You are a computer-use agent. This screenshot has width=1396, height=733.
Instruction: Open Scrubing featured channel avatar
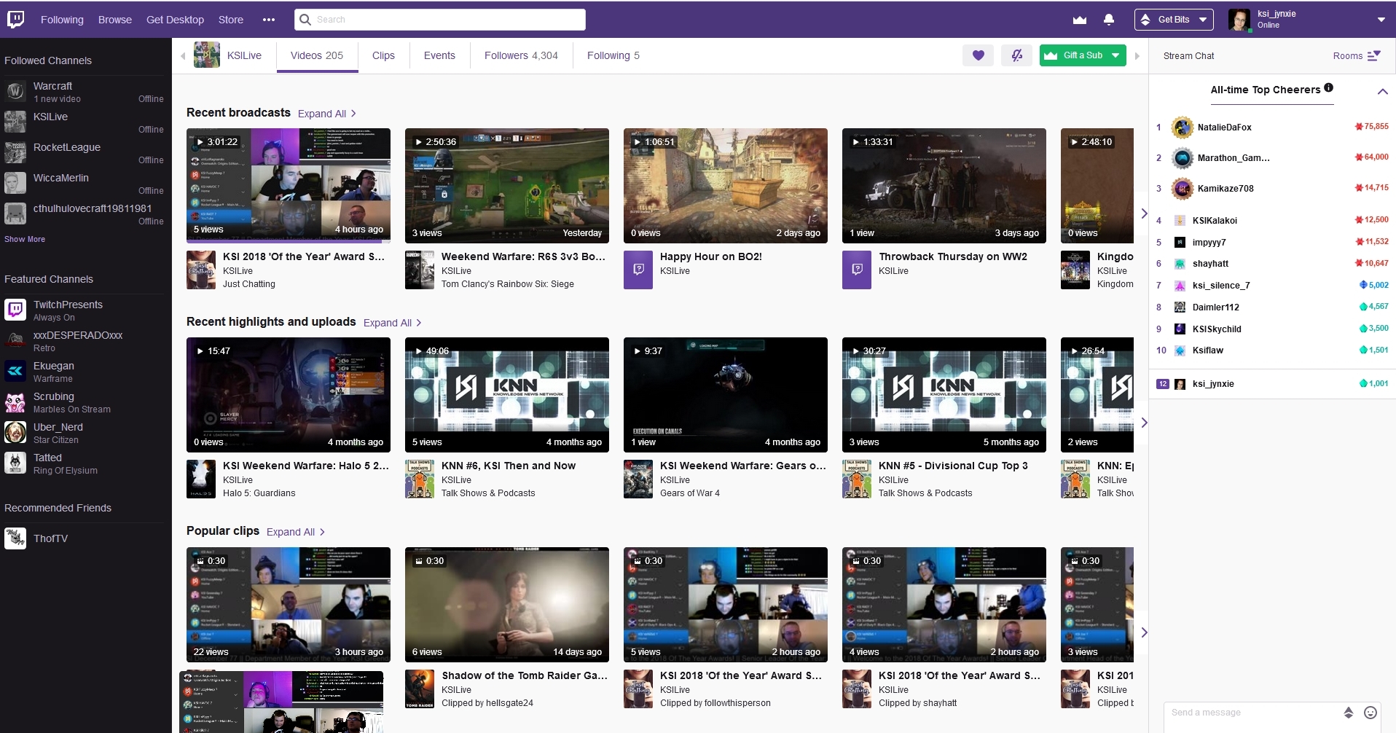16,401
